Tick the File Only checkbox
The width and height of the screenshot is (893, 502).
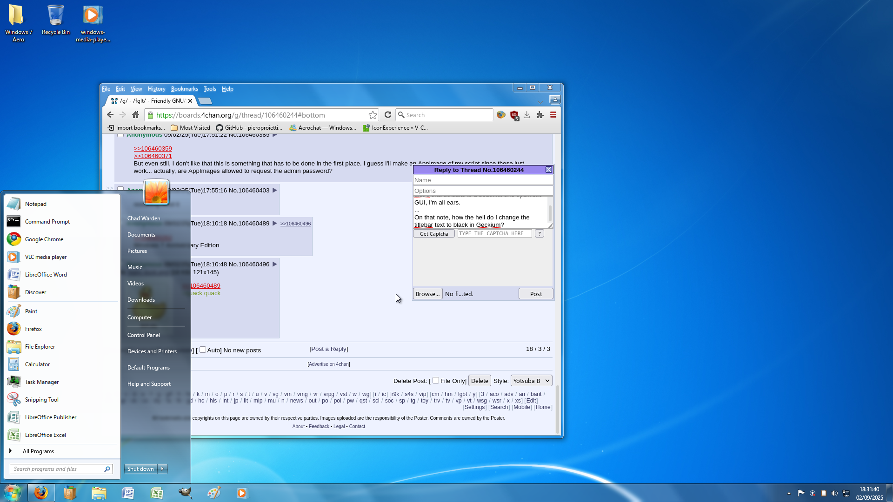point(436,380)
